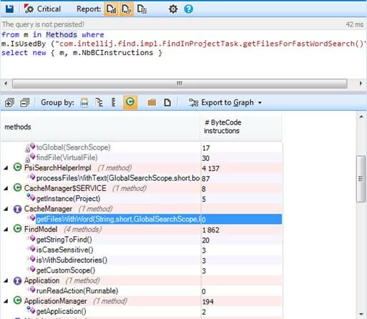Open the blue help question mark
This screenshot has height=319, width=367.
[x=188, y=9]
